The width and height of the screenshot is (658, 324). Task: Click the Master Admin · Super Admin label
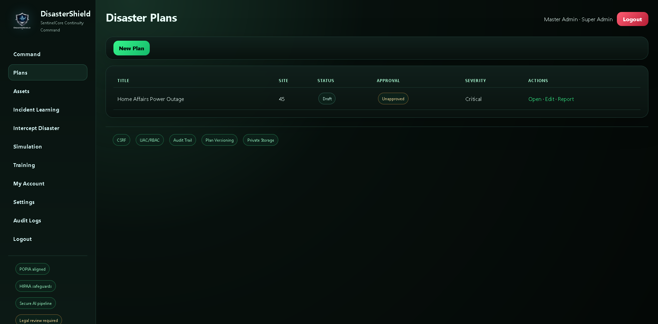578,19
